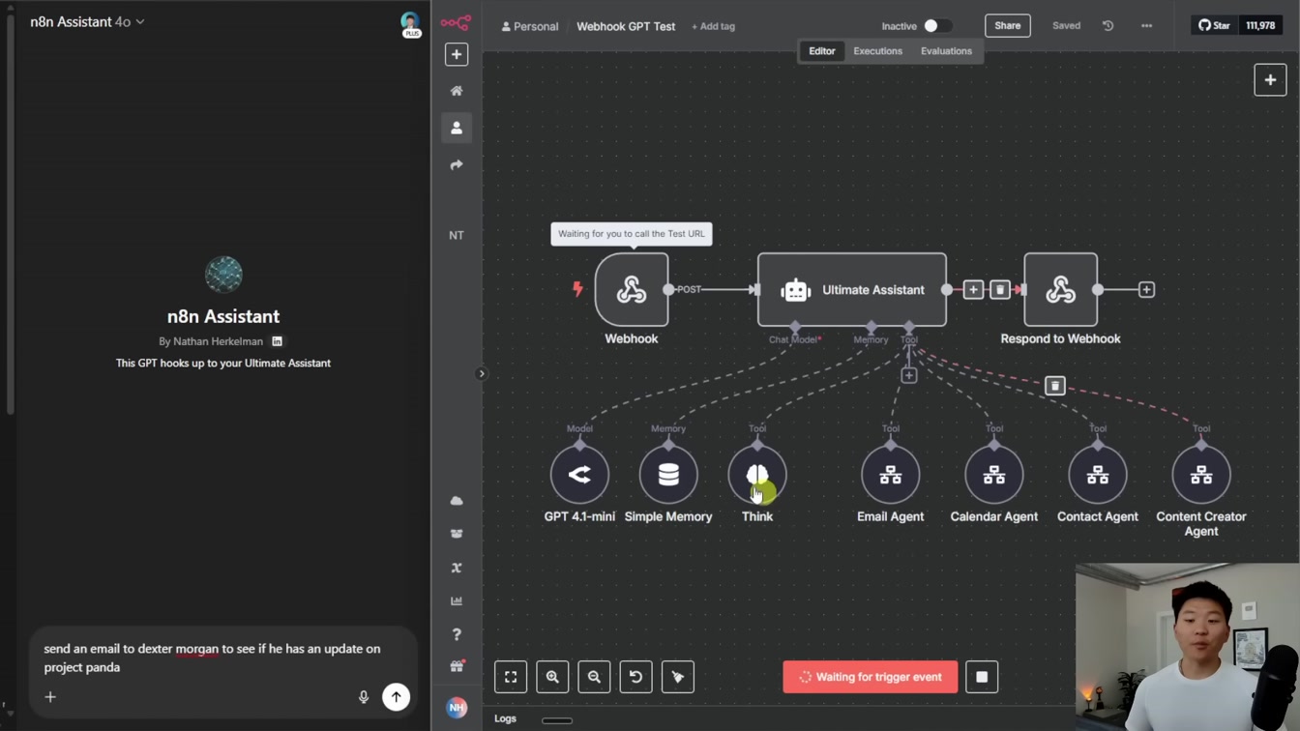1300x731 pixels.
Task: Click the plus button below n8n logo
Action: point(457,54)
